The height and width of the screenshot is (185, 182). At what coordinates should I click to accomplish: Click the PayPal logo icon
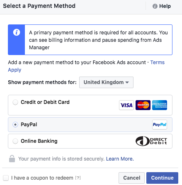point(160,125)
